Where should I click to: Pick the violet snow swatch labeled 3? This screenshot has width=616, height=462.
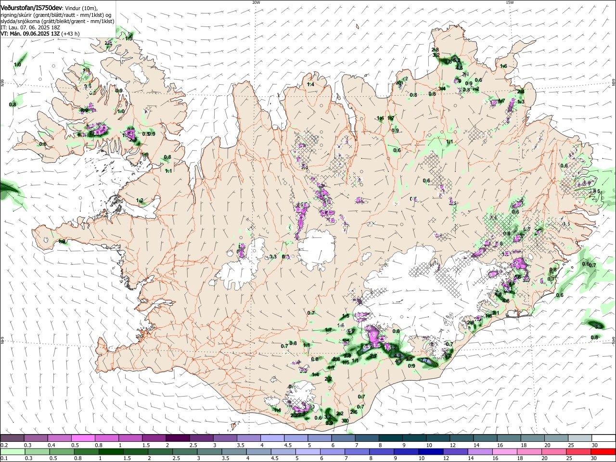coord(224,438)
